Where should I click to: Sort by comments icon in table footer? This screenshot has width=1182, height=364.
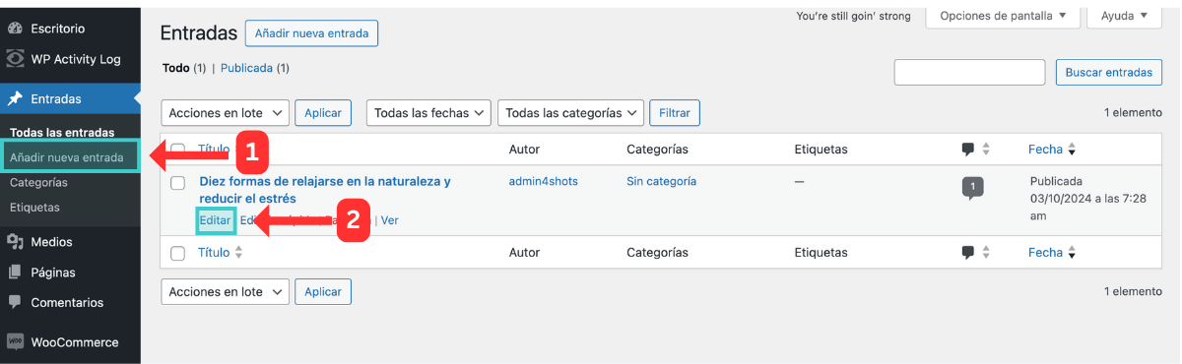968,253
